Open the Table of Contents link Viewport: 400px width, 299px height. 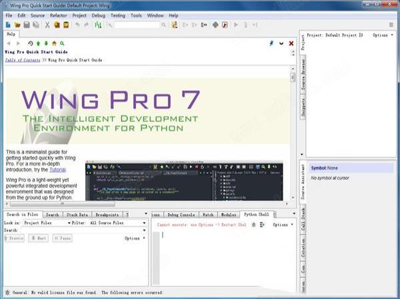[21, 59]
